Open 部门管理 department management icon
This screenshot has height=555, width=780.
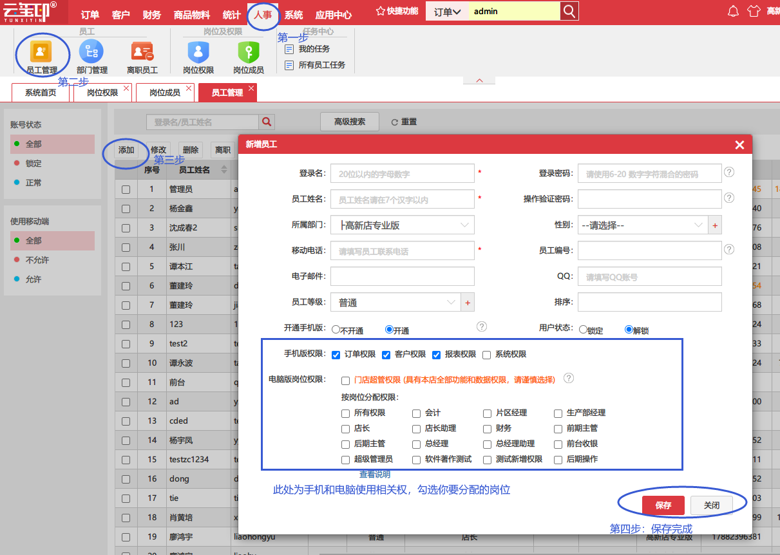[91, 51]
